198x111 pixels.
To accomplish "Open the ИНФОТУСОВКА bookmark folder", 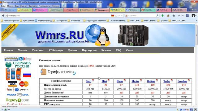I will tap(177, 21).
